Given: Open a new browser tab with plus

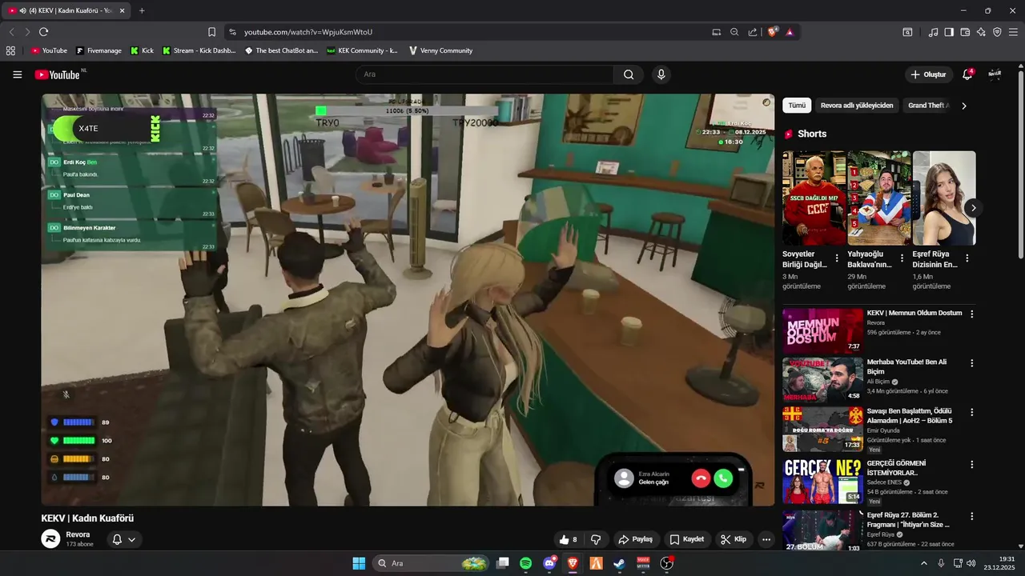Looking at the screenshot, I should click(142, 10).
